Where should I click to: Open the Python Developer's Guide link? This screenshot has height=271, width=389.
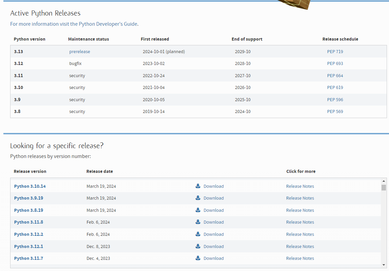(108, 24)
